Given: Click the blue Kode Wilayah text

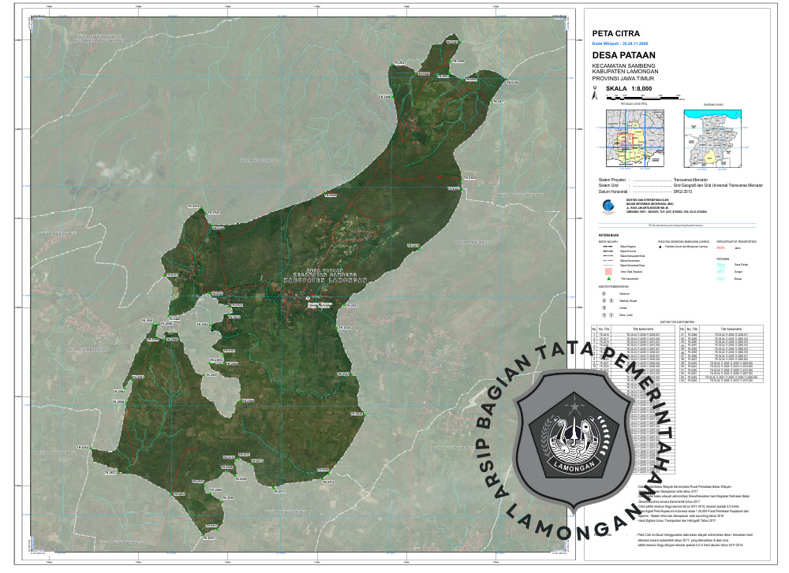Looking at the screenshot, I should (624, 45).
